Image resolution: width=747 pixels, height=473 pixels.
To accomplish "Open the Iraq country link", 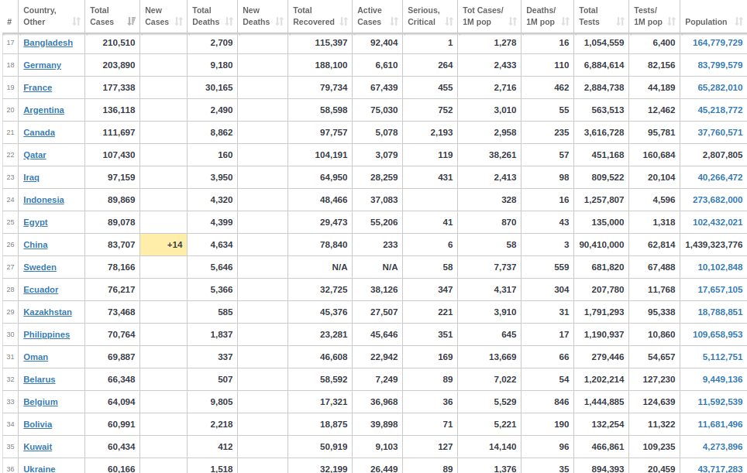I will pos(32,177).
